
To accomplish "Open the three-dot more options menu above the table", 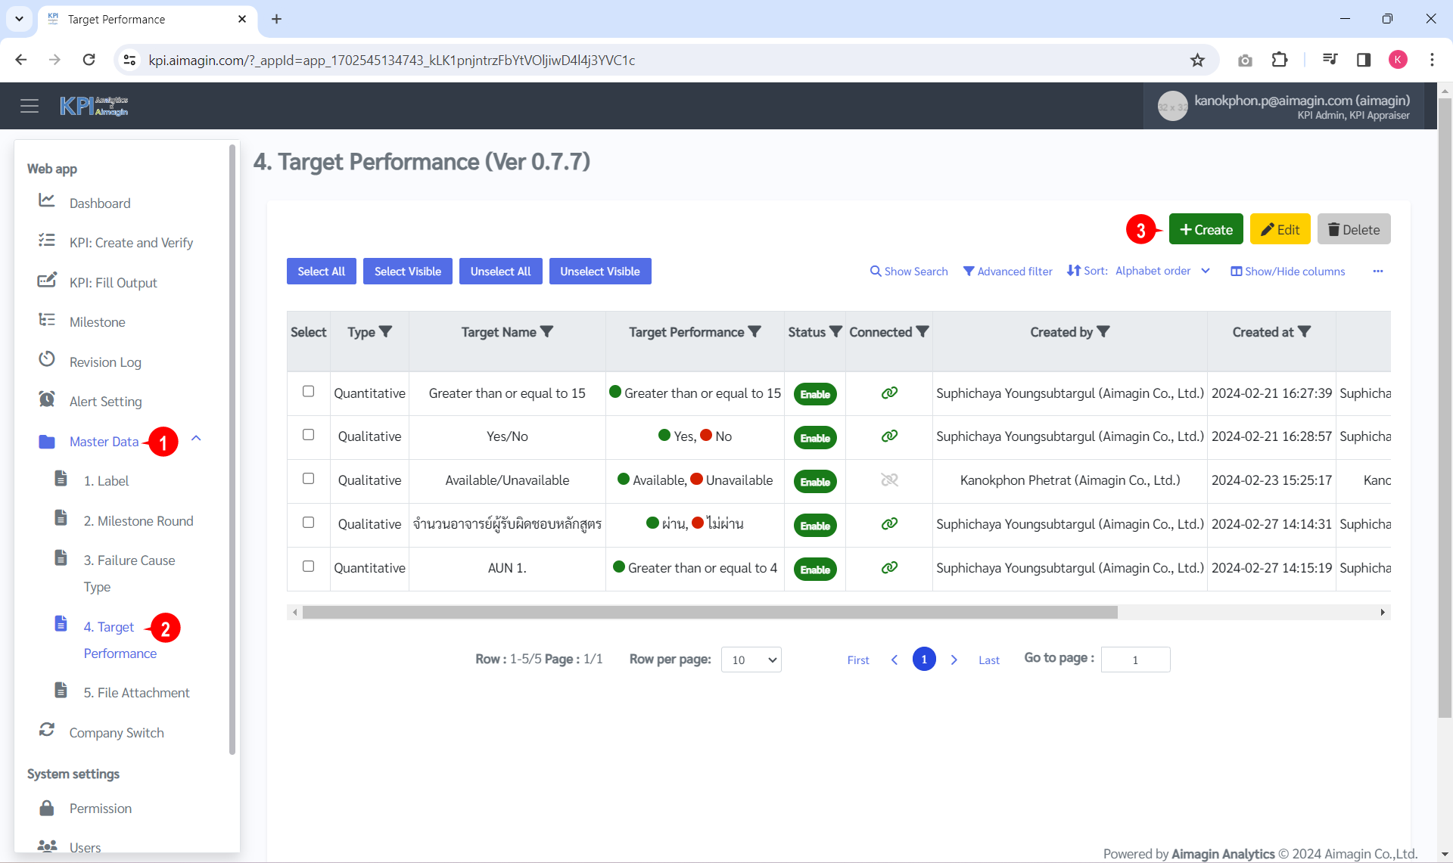I will click(1378, 271).
